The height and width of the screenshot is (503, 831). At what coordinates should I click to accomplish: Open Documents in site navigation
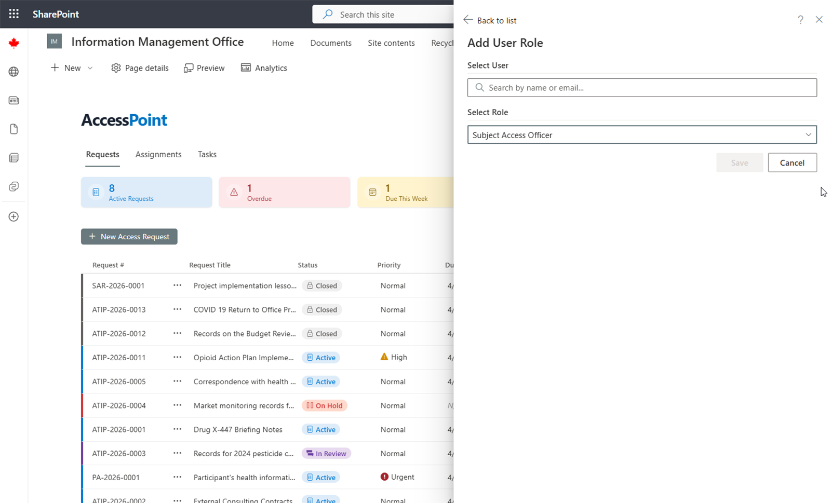(x=331, y=43)
